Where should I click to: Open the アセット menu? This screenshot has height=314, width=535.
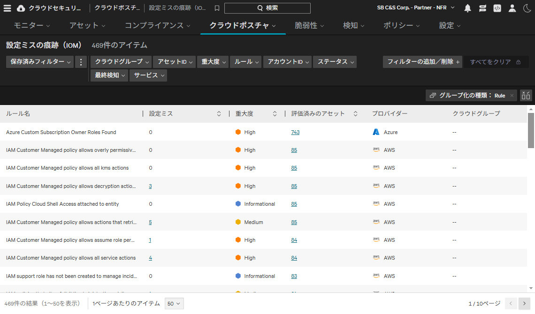(x=87, y=26)
